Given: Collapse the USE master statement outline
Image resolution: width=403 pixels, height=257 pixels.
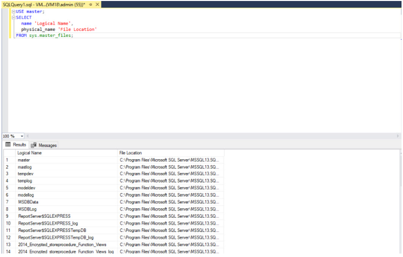Looking at the screenshot, I should [x=14, y=12].
